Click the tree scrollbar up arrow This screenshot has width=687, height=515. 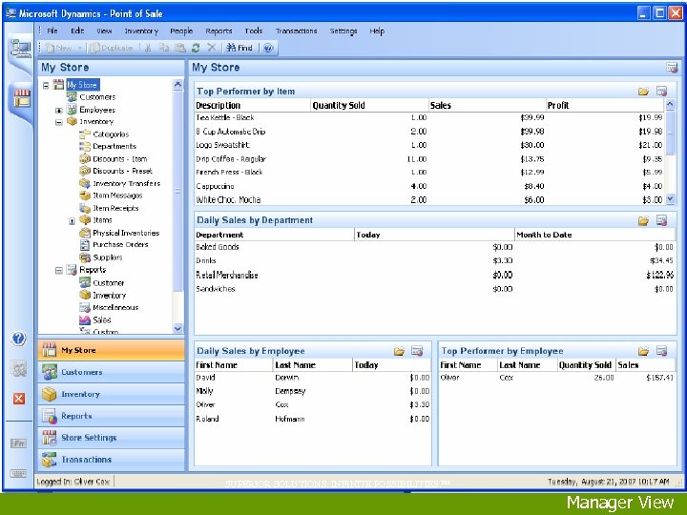pyautogui.click(x=177, y=84)
